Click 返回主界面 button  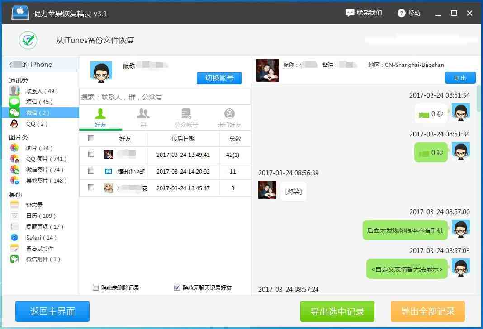click(52, 311)
